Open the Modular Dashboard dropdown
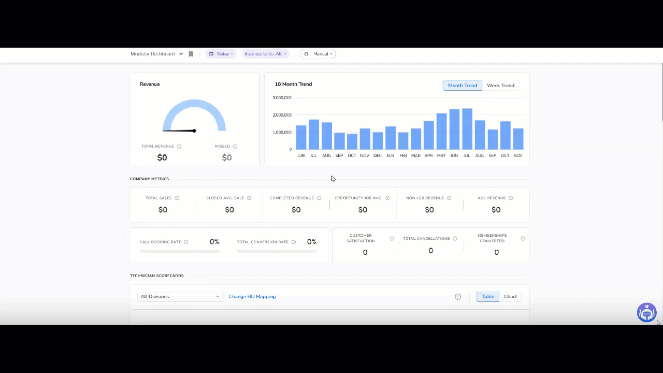The image size is (663, 373). coord(157,54)
